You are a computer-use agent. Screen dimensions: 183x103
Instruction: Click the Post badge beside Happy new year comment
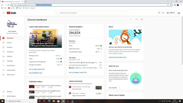99,94
